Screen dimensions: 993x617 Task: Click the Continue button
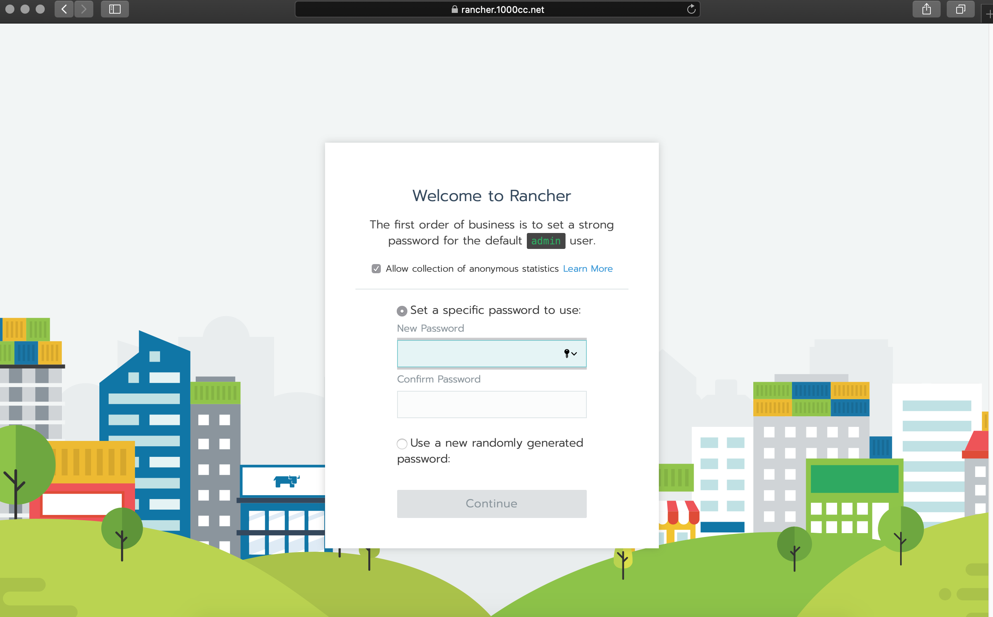point(492,504)
